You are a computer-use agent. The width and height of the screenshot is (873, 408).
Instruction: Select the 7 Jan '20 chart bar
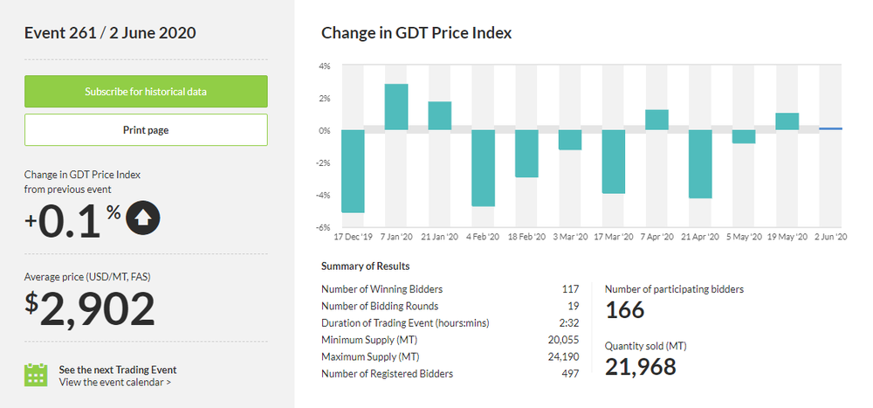click(x=396, y=107)
